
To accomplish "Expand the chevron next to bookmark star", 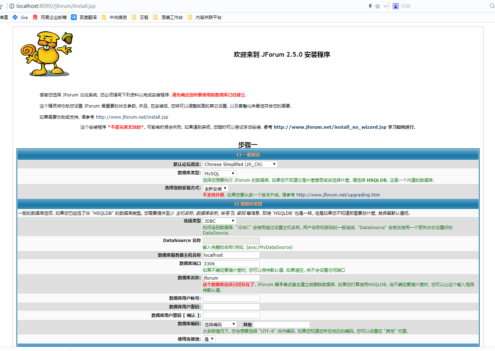I will tap(385, 6).
